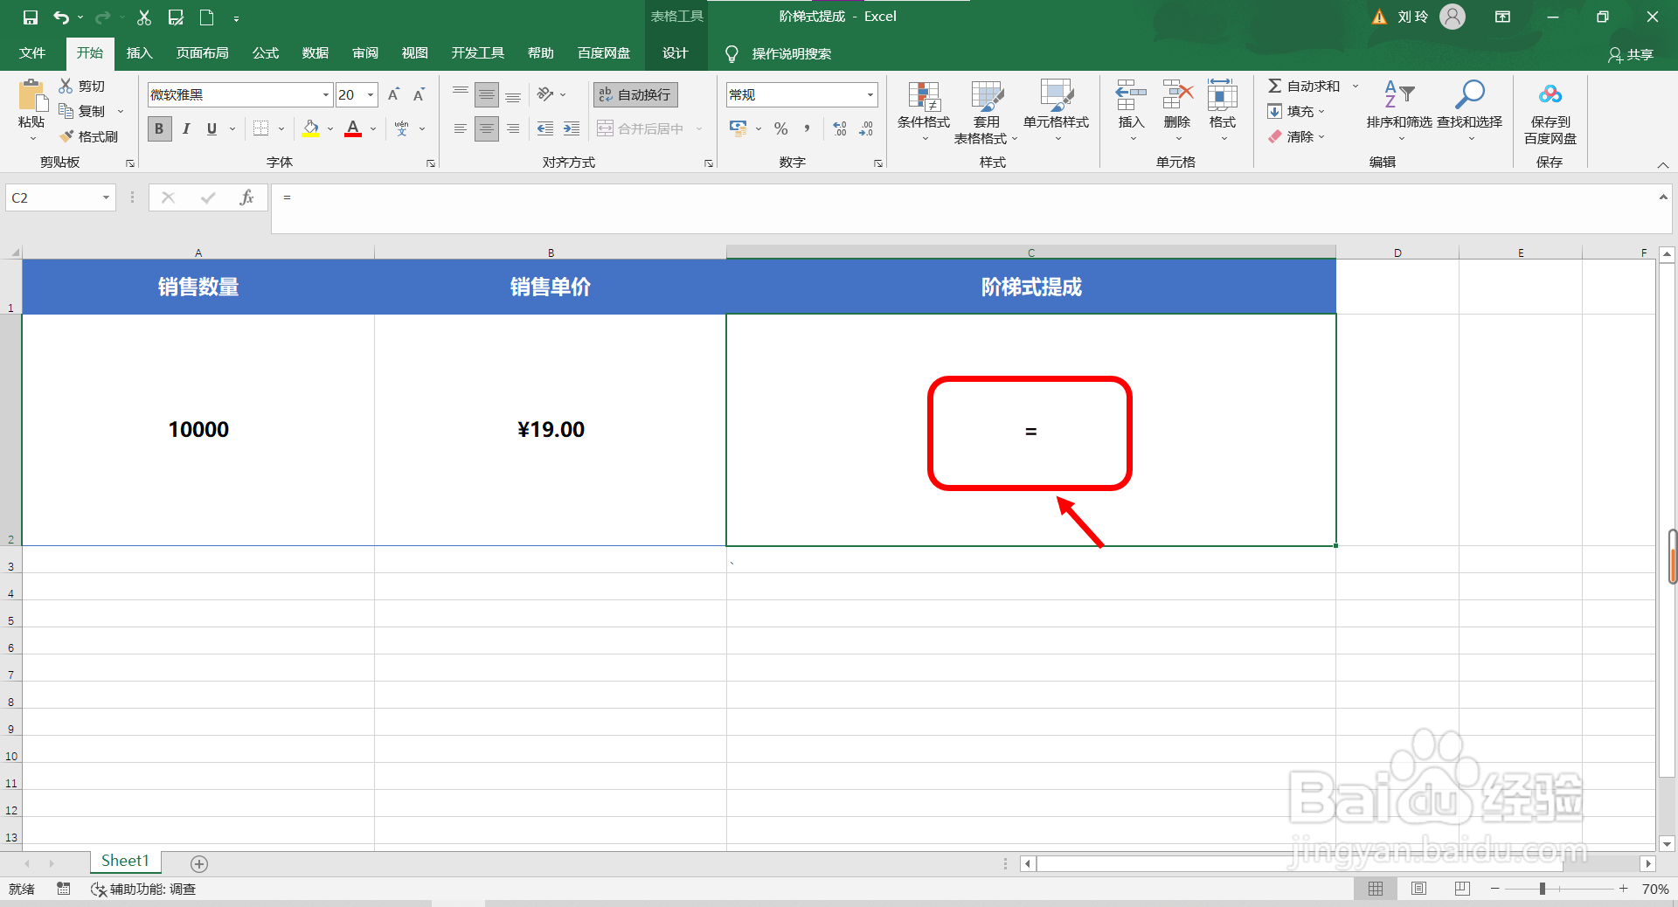The height and width of the screenshot is (907, 1678).
Task: Switch to Page Layout (页面布局) tab
Action: (x=202, y=53)
